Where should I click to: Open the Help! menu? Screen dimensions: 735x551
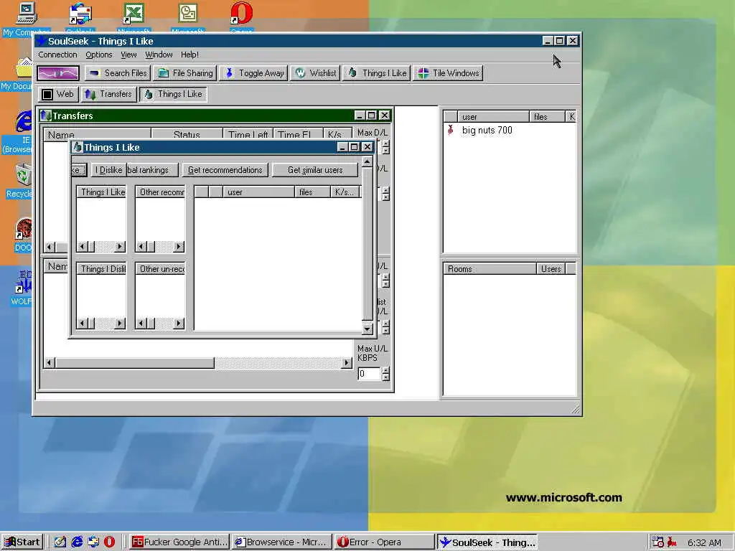[189, 55]
